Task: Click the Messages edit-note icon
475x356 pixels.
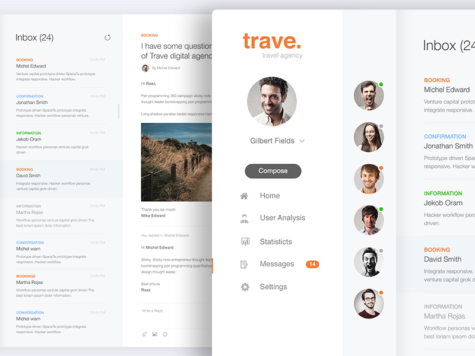Action: (245, 265)
